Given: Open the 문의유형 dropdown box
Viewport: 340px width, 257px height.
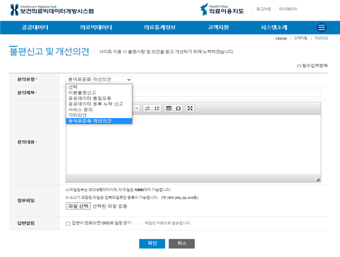Looking at the screenshot, I should [99, 80].
